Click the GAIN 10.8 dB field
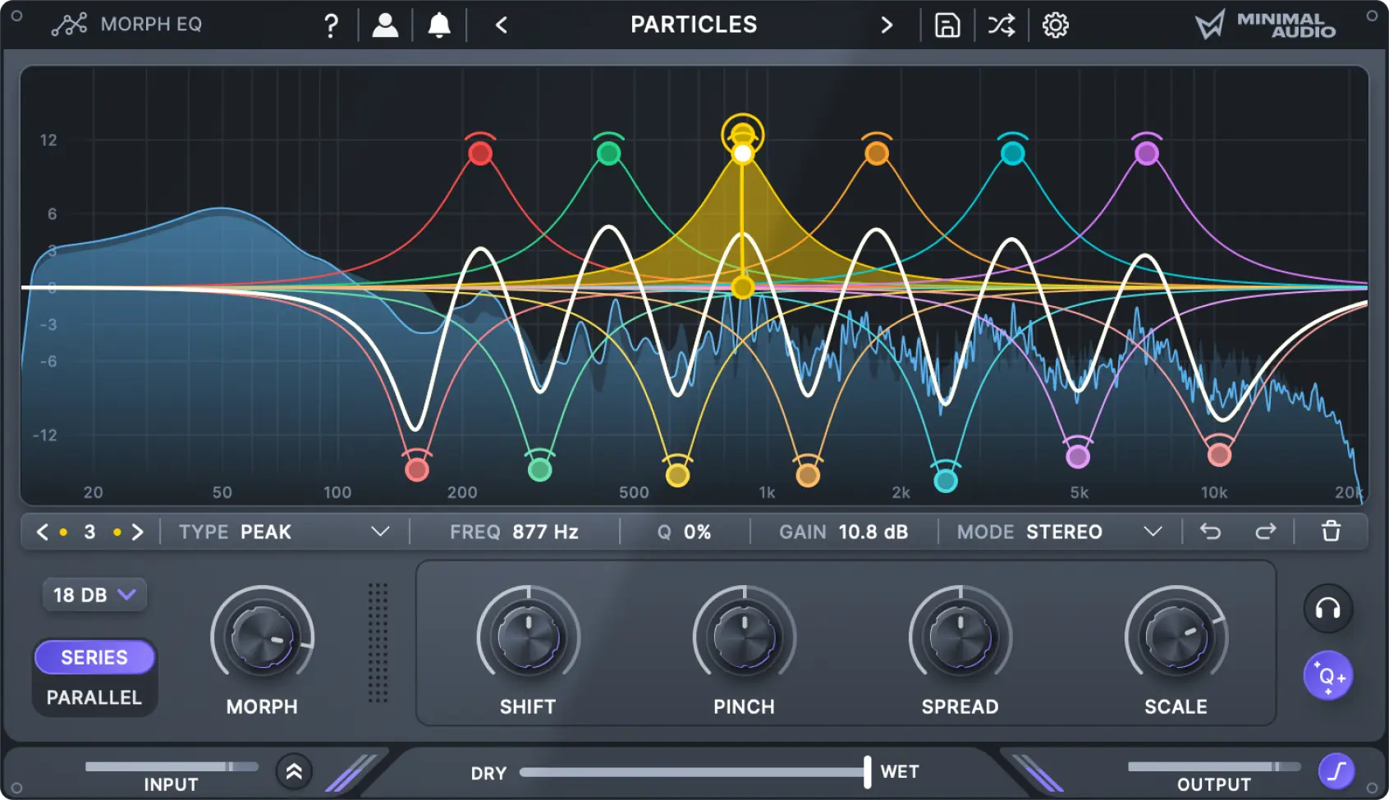The width and height of the screenshot is (1389, 800). pos(843,532)
